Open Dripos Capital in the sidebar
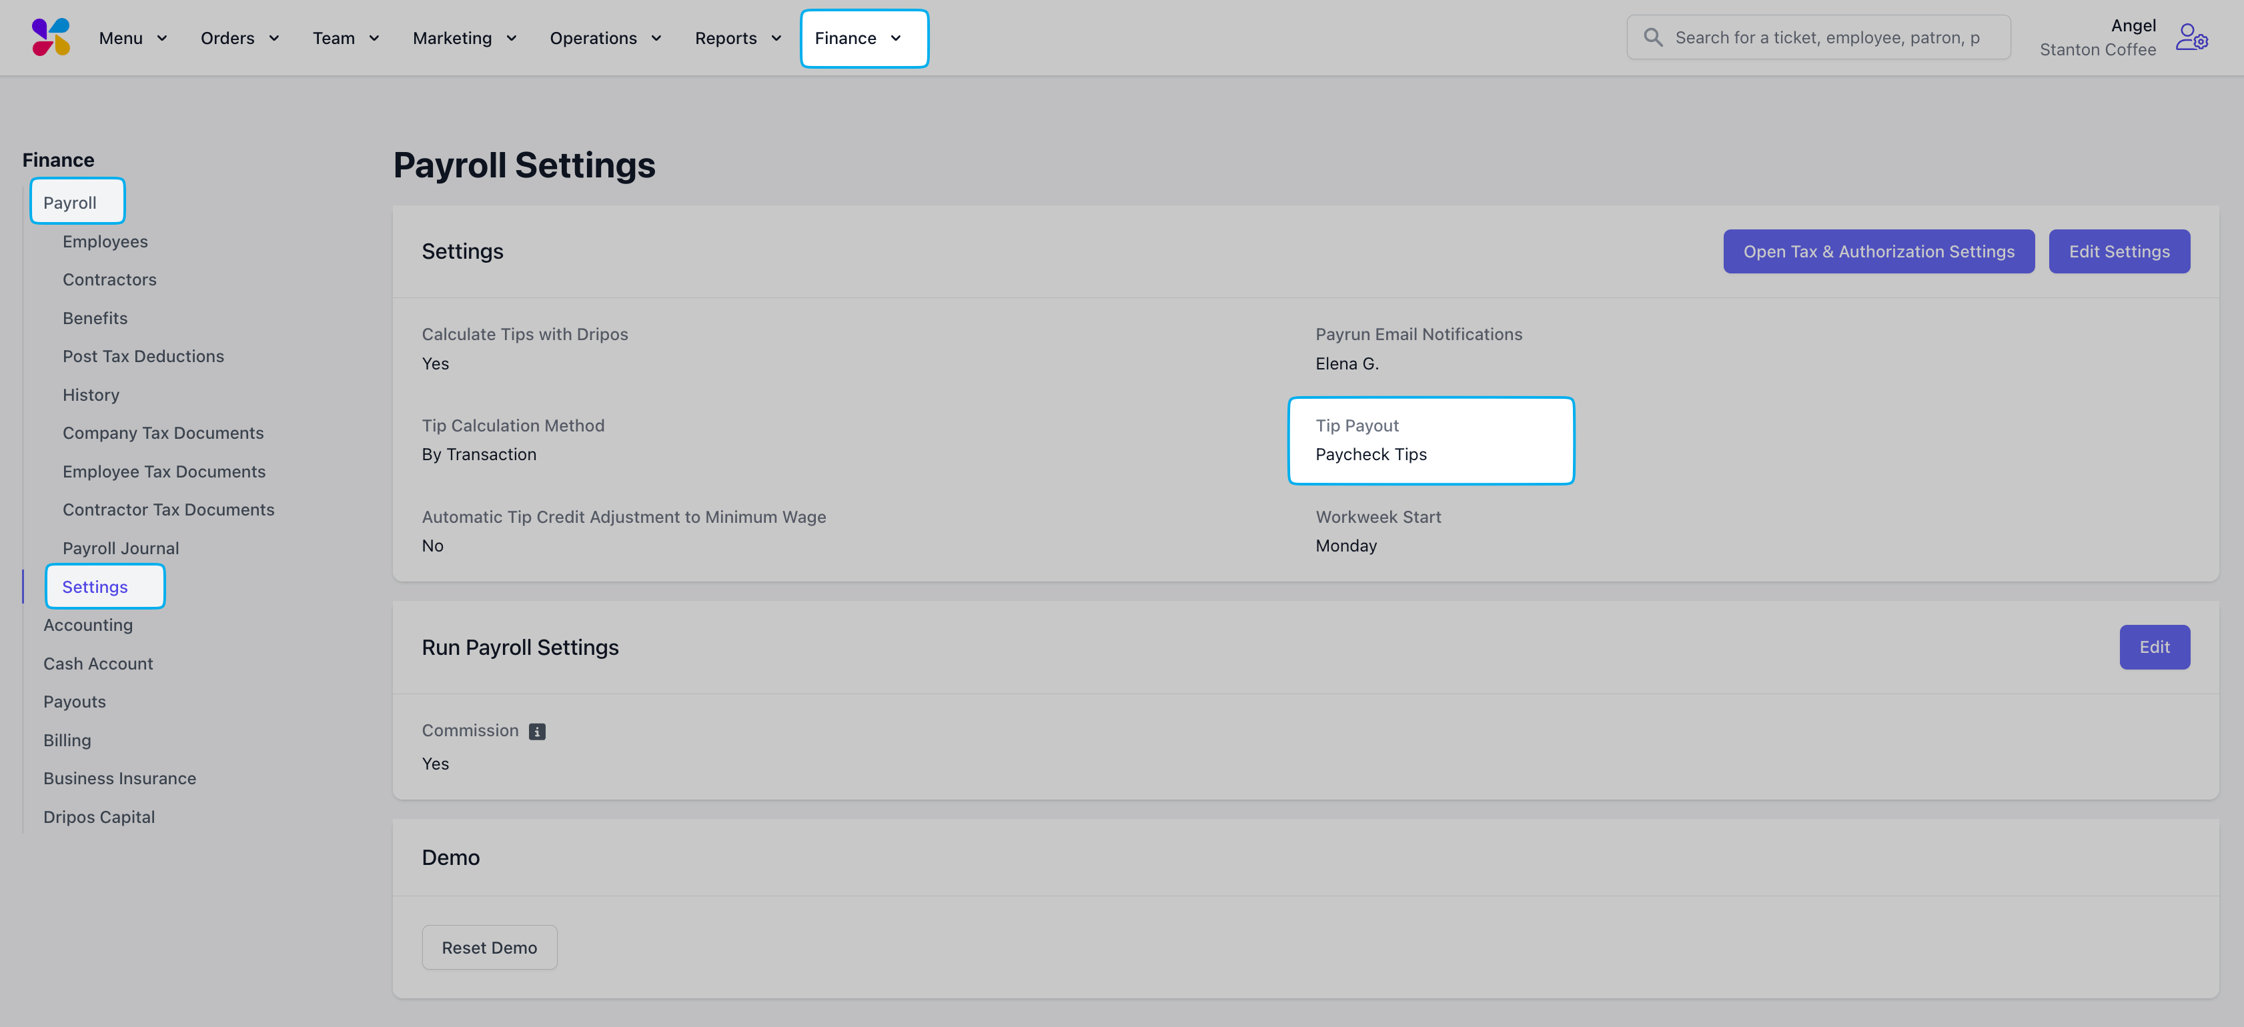Image resolution: width=2244 pixels, height=1027 pixels. point(99,817)
